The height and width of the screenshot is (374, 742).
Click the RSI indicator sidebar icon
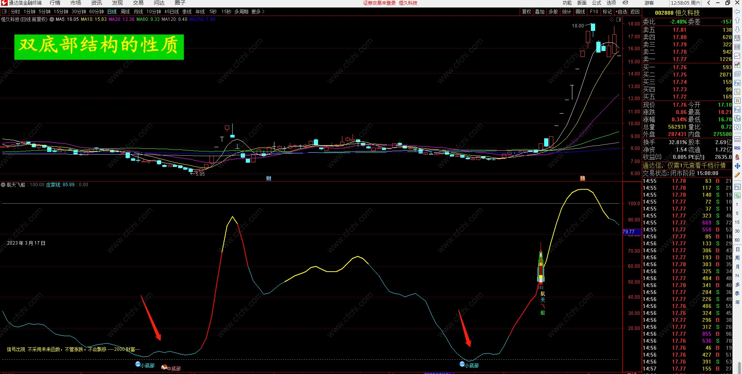[x=737, y=148]
